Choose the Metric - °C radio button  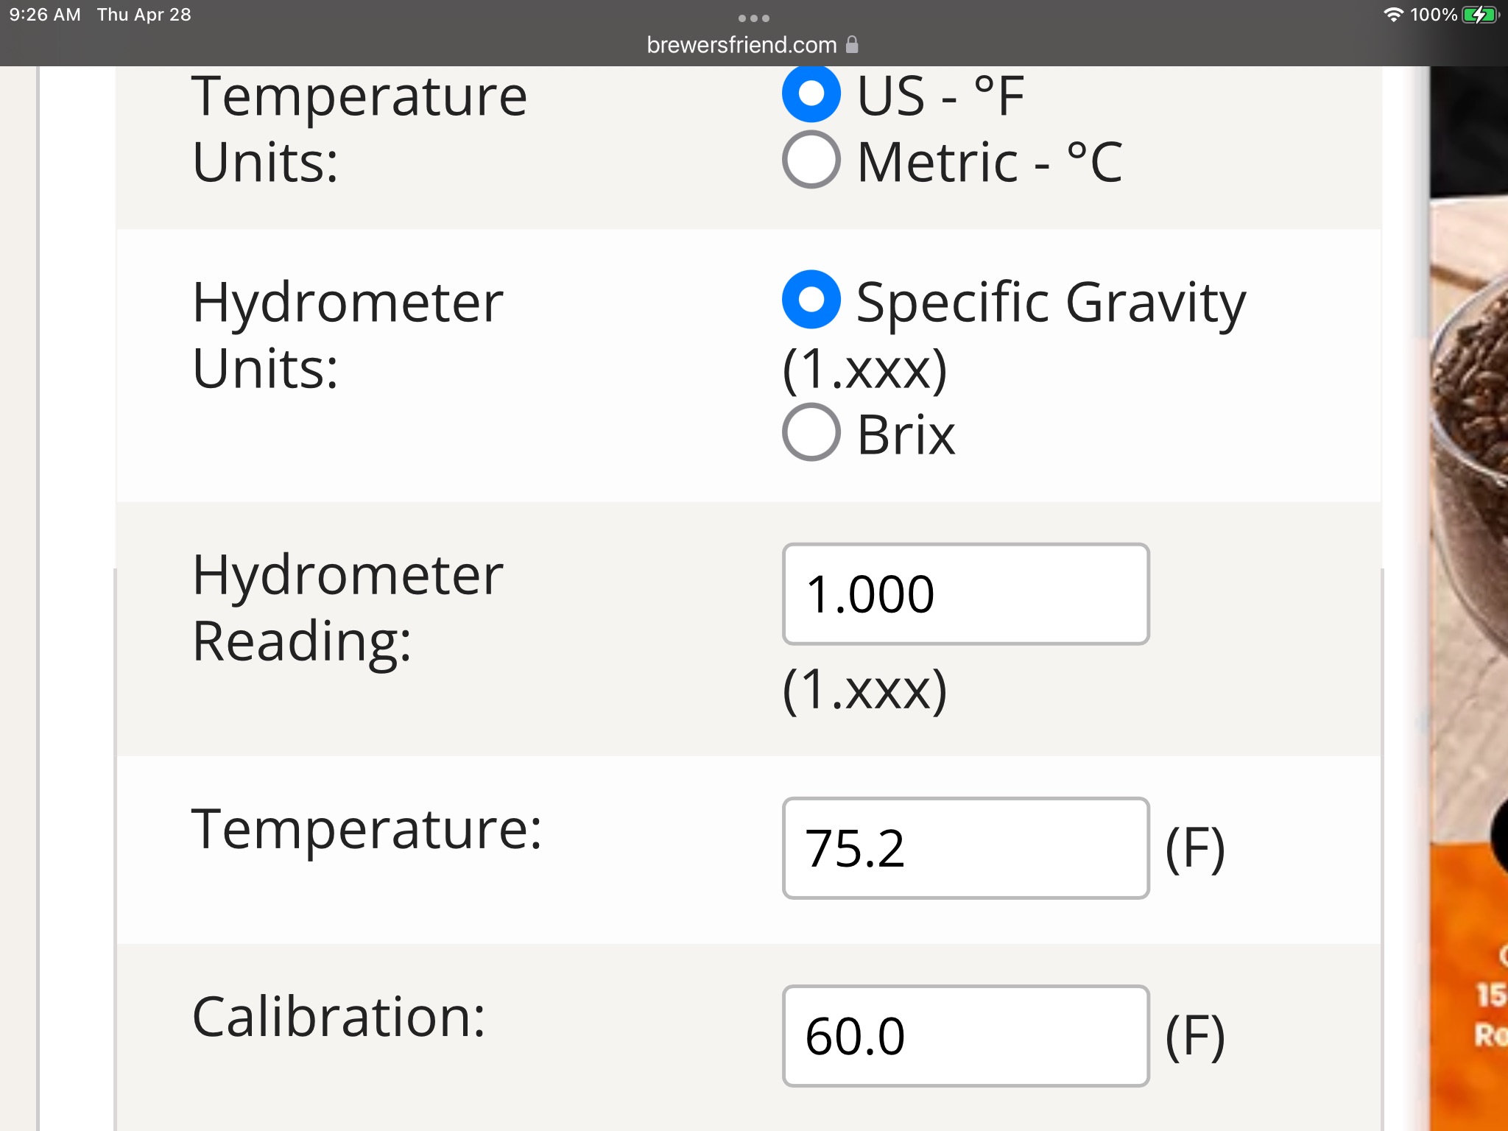click(811, 160)
